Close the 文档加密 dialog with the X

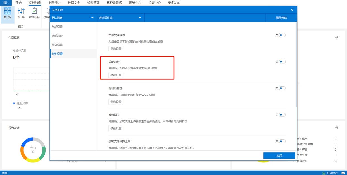292,10
